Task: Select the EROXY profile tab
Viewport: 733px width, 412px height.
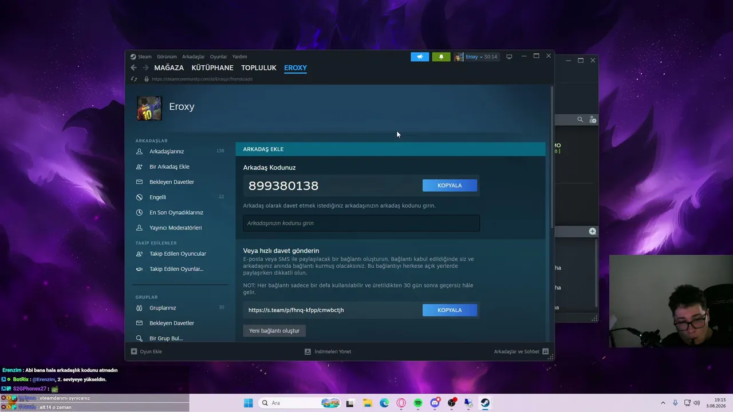Action: [295, 68]
